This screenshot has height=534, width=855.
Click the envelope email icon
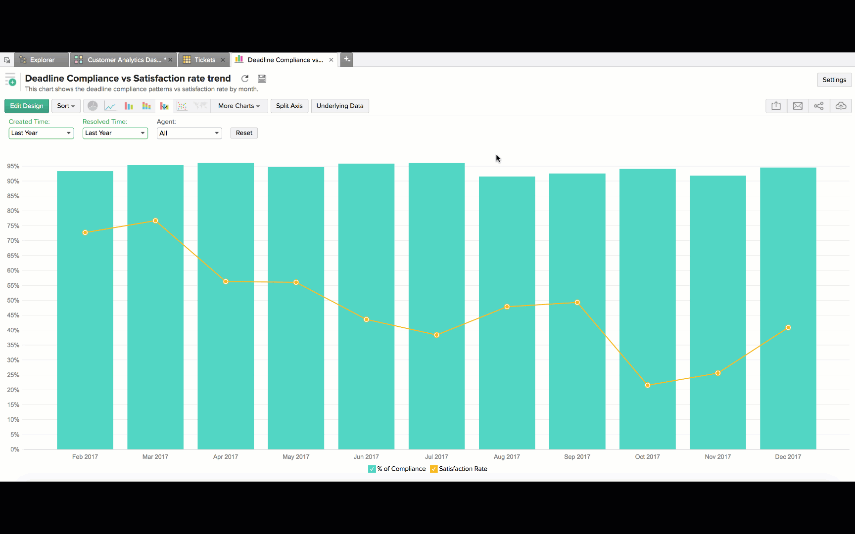(798, 106)
